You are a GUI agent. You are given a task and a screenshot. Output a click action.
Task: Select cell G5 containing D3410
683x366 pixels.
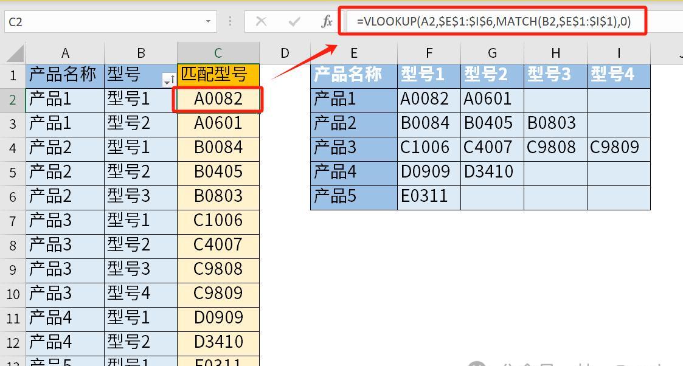tap(492, 173)
